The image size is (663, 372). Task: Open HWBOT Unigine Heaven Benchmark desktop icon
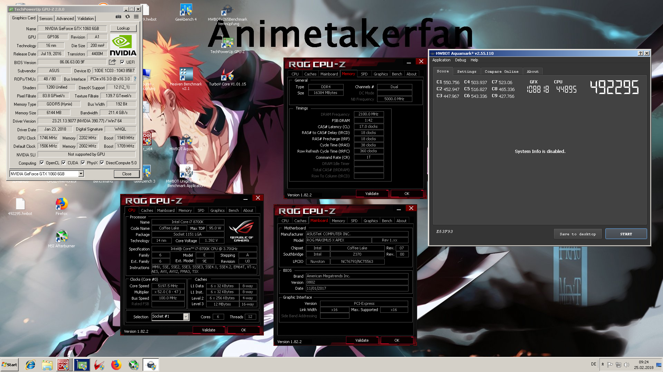pos(186,176)
